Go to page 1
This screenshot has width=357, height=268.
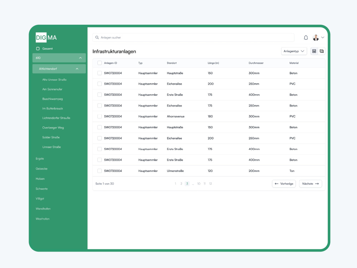[x=175, y=184]
